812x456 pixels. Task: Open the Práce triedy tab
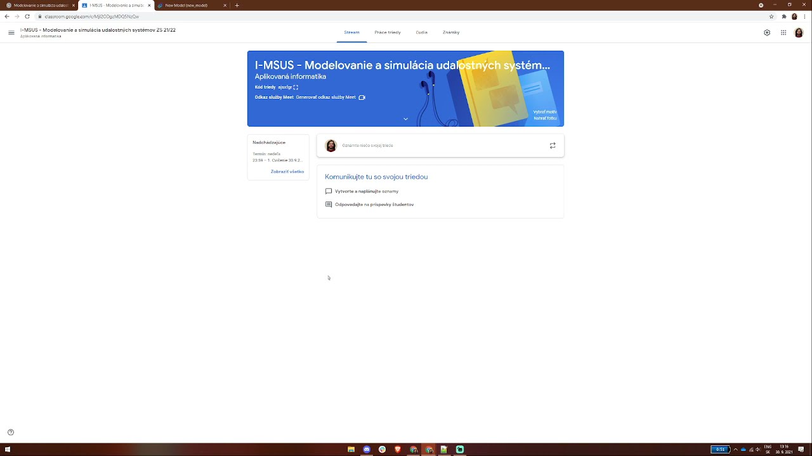tap(388, 32)
